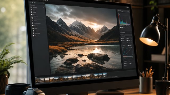Click the fourth circular icon in the left panel list

[x=32, y=15]
